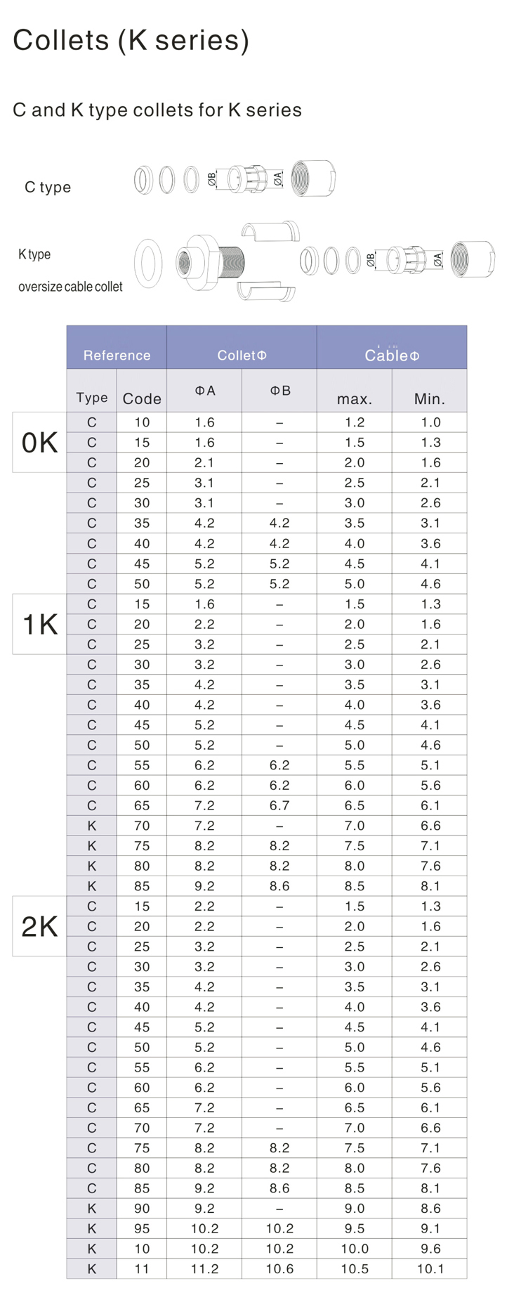Image resolution: width=521 pixels, height=1307 pixels.
Task: Click the CableΦ column header
Action: (392, 355)
